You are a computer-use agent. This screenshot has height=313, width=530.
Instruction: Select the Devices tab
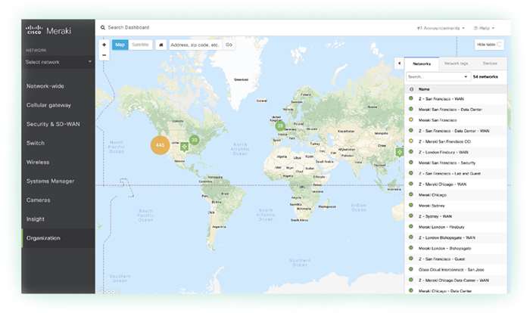(x=490, y=64)
